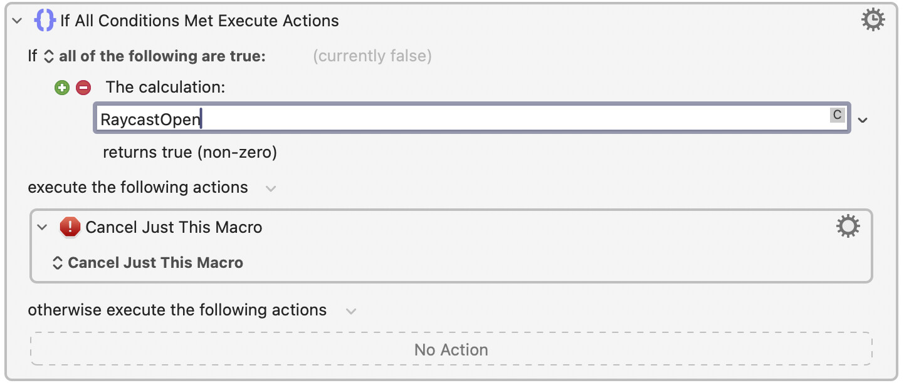Click the C badge in calculation field
904x383 pixels.
click(837, 115)
